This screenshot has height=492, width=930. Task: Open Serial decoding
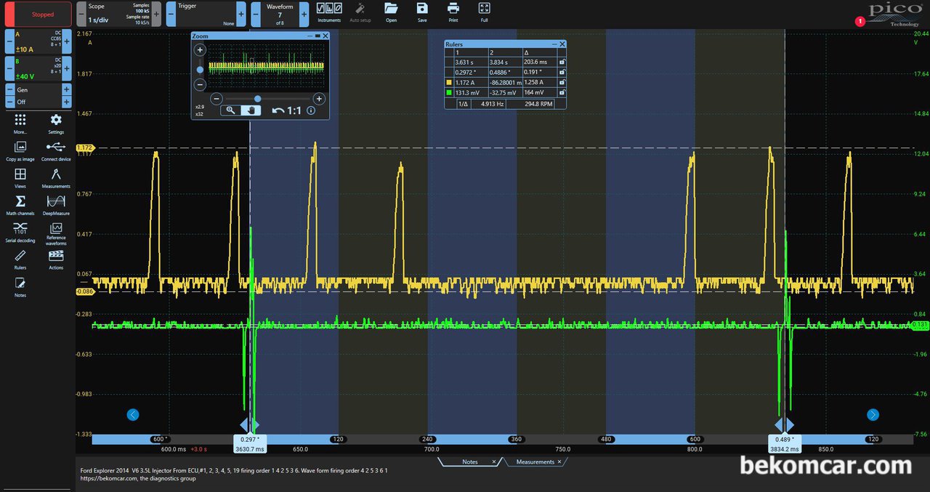tap(20, 232)
